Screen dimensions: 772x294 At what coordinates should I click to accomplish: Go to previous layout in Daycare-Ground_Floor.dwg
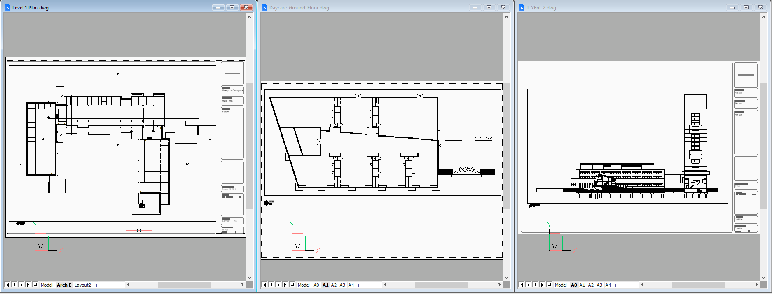(271, 285)
